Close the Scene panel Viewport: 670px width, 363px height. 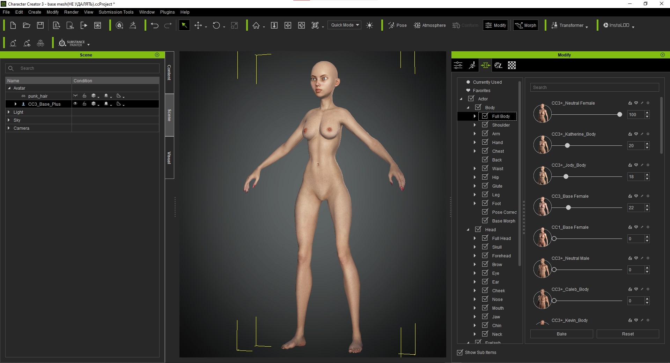click(x=157, y=55)
